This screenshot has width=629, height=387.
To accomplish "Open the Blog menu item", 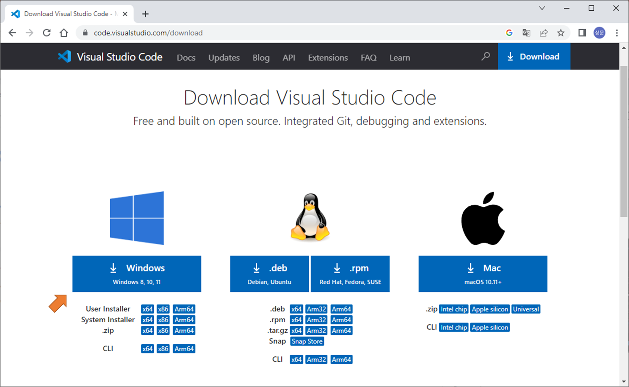I will pos(261,57).
